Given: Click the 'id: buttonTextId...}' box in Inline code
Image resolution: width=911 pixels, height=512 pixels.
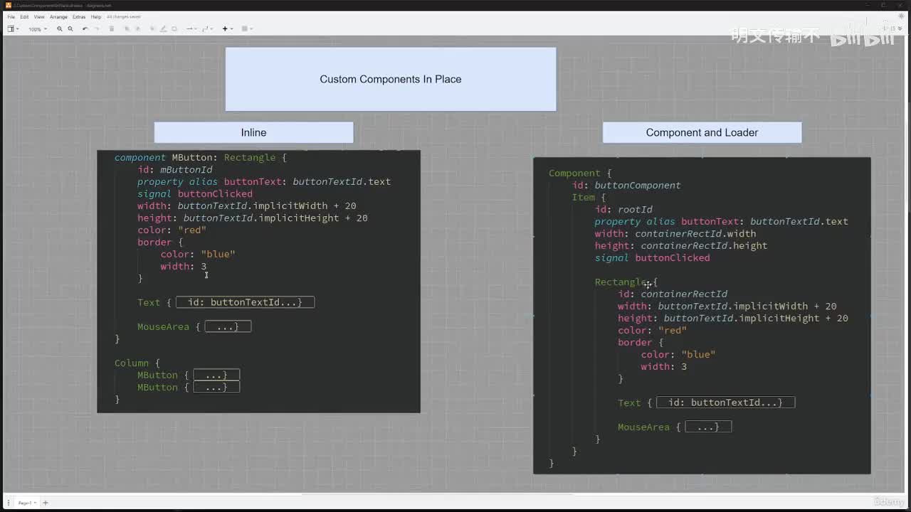Looking at the screenshot, I should tap(245, 302).
